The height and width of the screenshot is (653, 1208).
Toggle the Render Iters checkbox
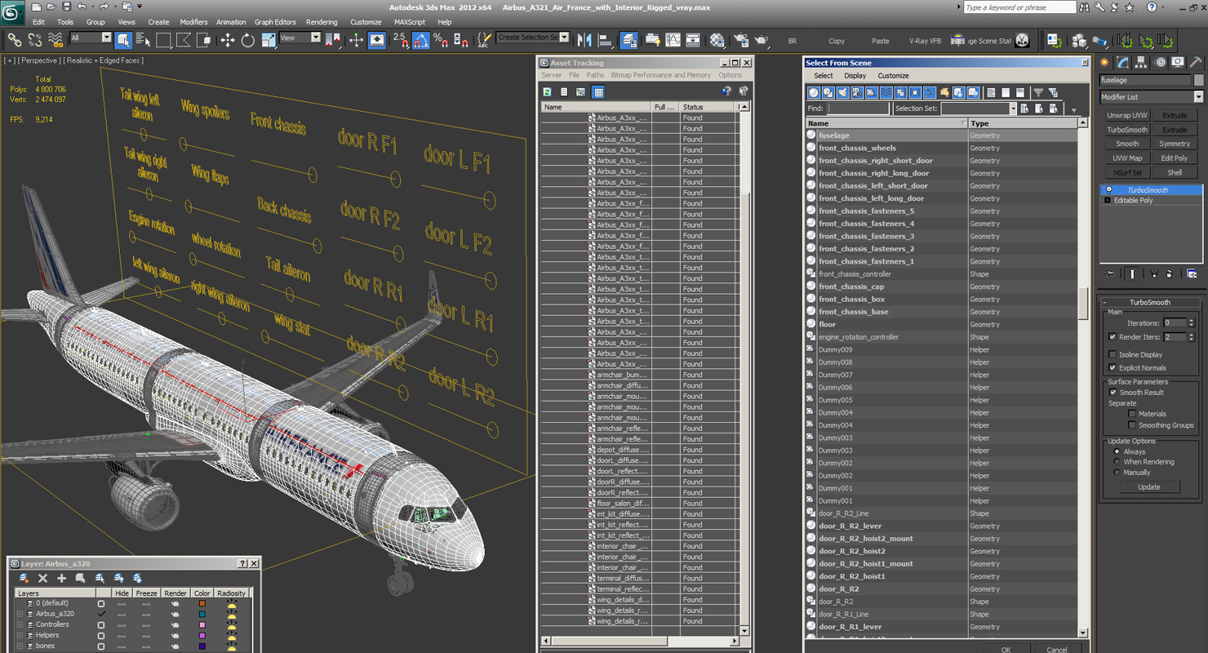click(x=1113, y=336)
